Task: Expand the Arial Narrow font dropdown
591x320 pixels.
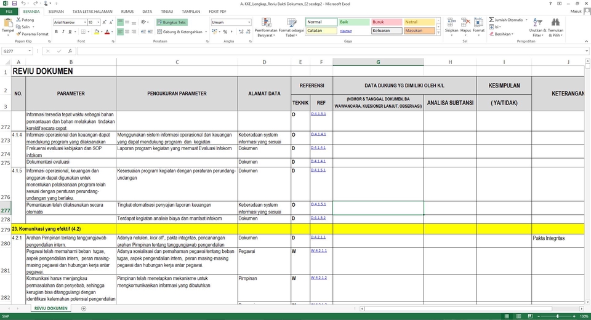Action: point(84,22)
